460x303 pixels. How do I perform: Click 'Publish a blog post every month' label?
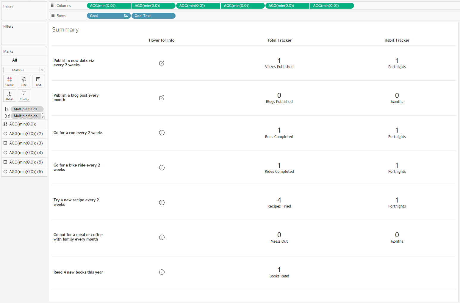click(76, 98)
